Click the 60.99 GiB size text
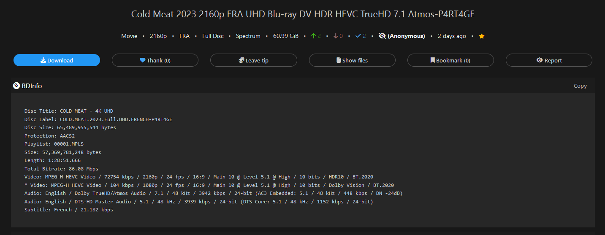 tap(286, 36)
